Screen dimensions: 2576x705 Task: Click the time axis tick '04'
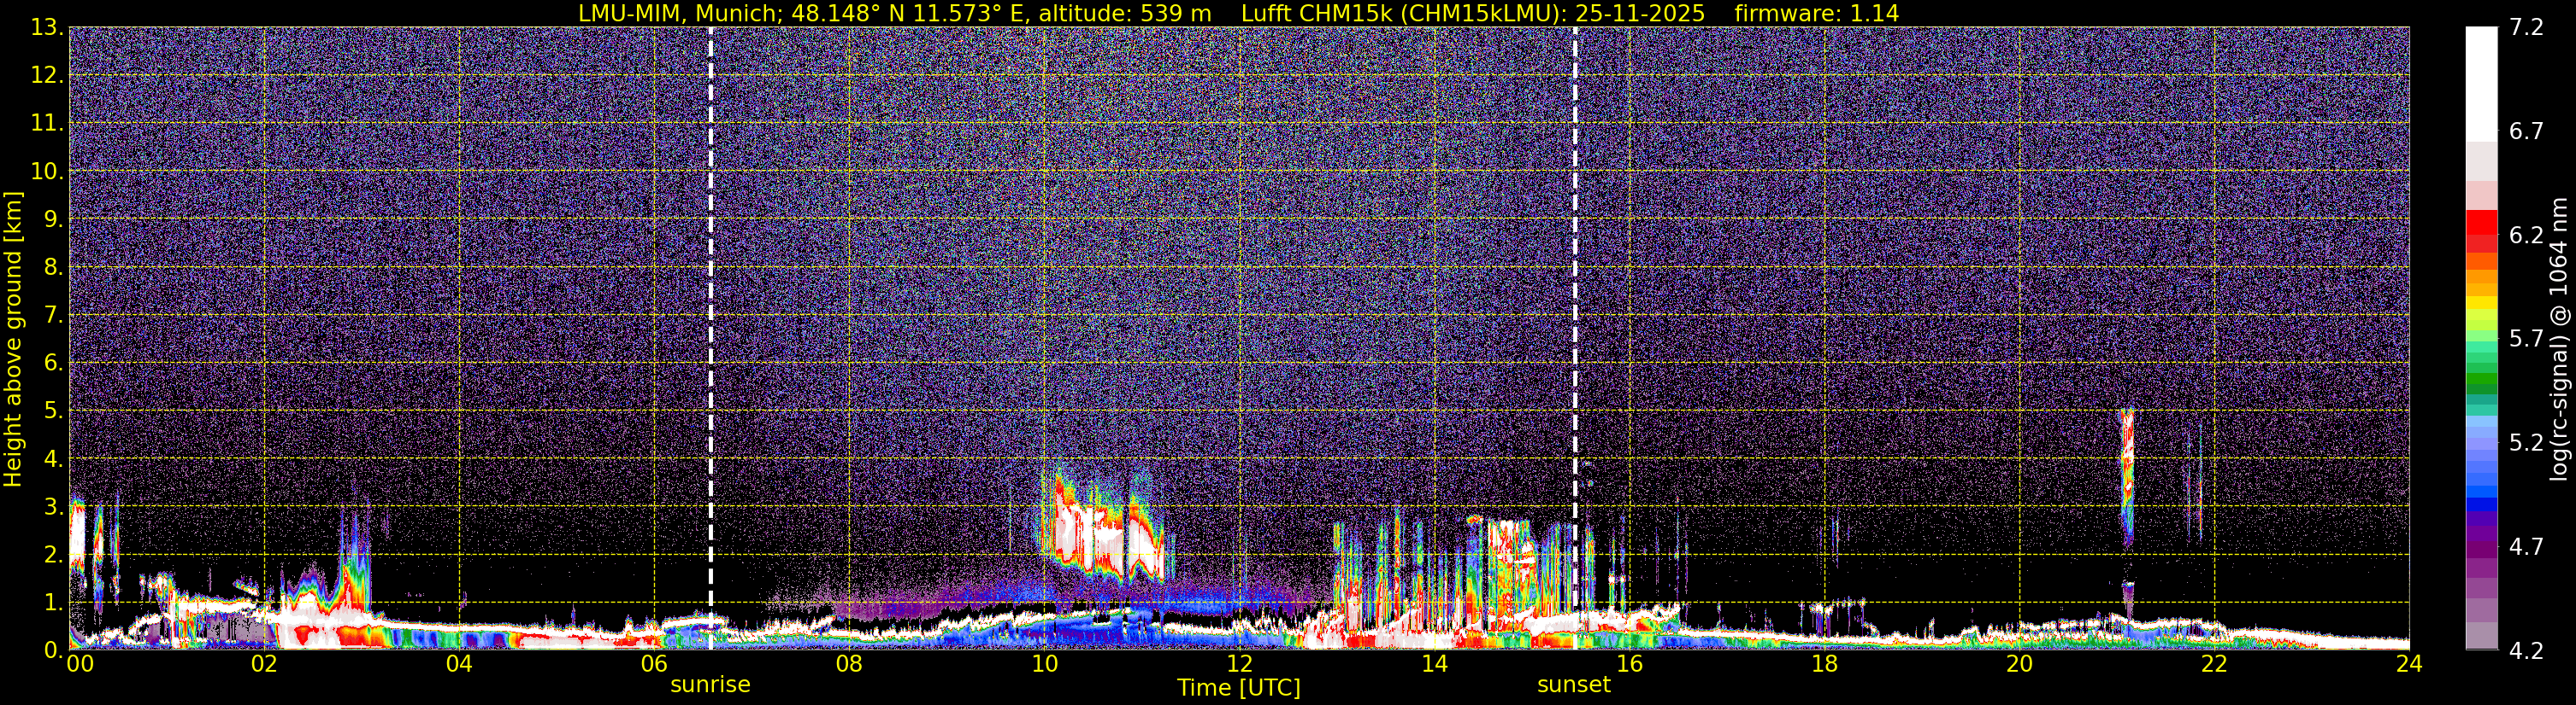pyautogui.click(x=459, y=663)
